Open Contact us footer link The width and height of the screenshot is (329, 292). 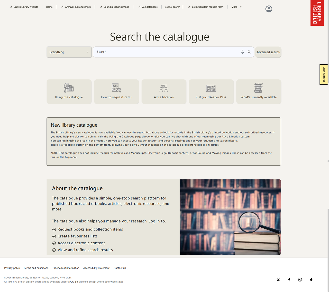(x=120, y=268)
